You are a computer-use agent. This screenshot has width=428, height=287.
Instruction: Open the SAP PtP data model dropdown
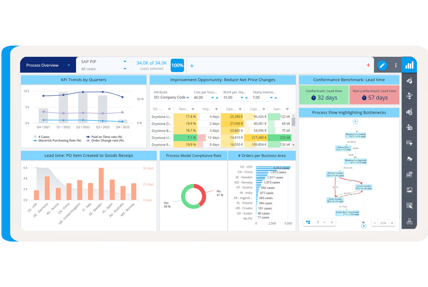click(102, 61)
